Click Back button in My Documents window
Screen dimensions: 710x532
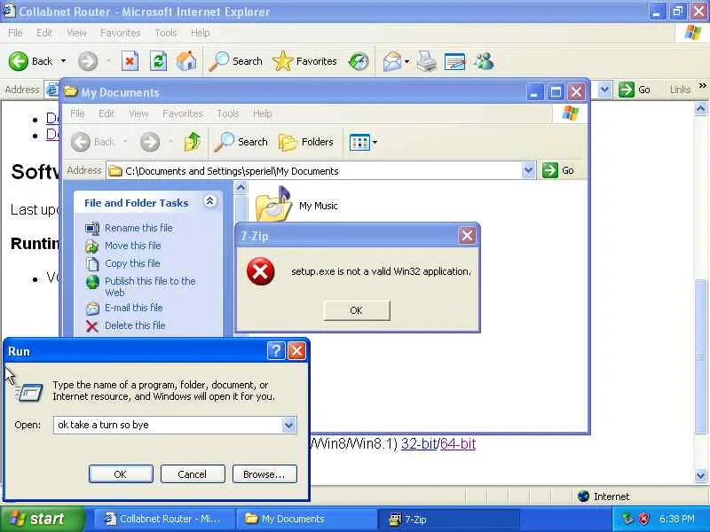pos(93,142)
